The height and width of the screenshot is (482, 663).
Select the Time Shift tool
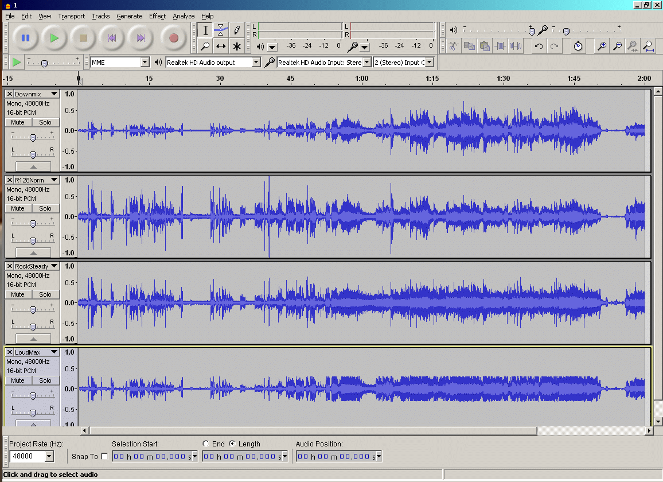coord(221,46)
